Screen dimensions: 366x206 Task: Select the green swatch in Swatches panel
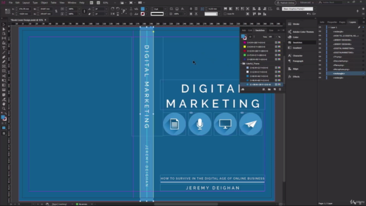245,55
